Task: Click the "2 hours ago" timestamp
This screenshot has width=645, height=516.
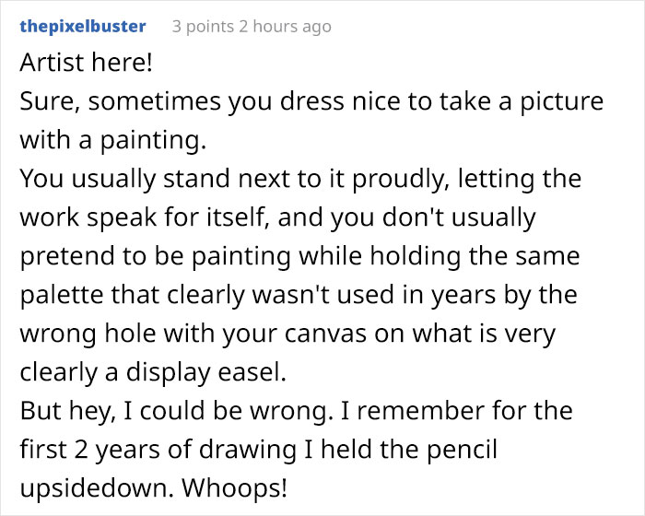Action: point(287,27)
